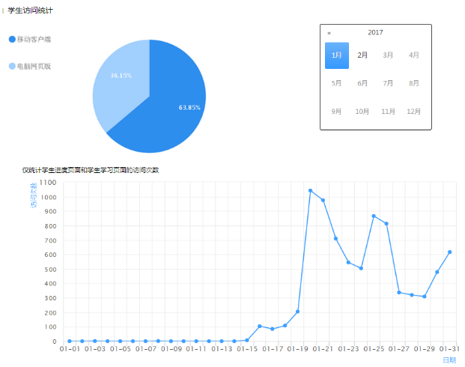465x367 pixels.
Task: Choose 3月 in the month picker
Action: click(388, 55)
